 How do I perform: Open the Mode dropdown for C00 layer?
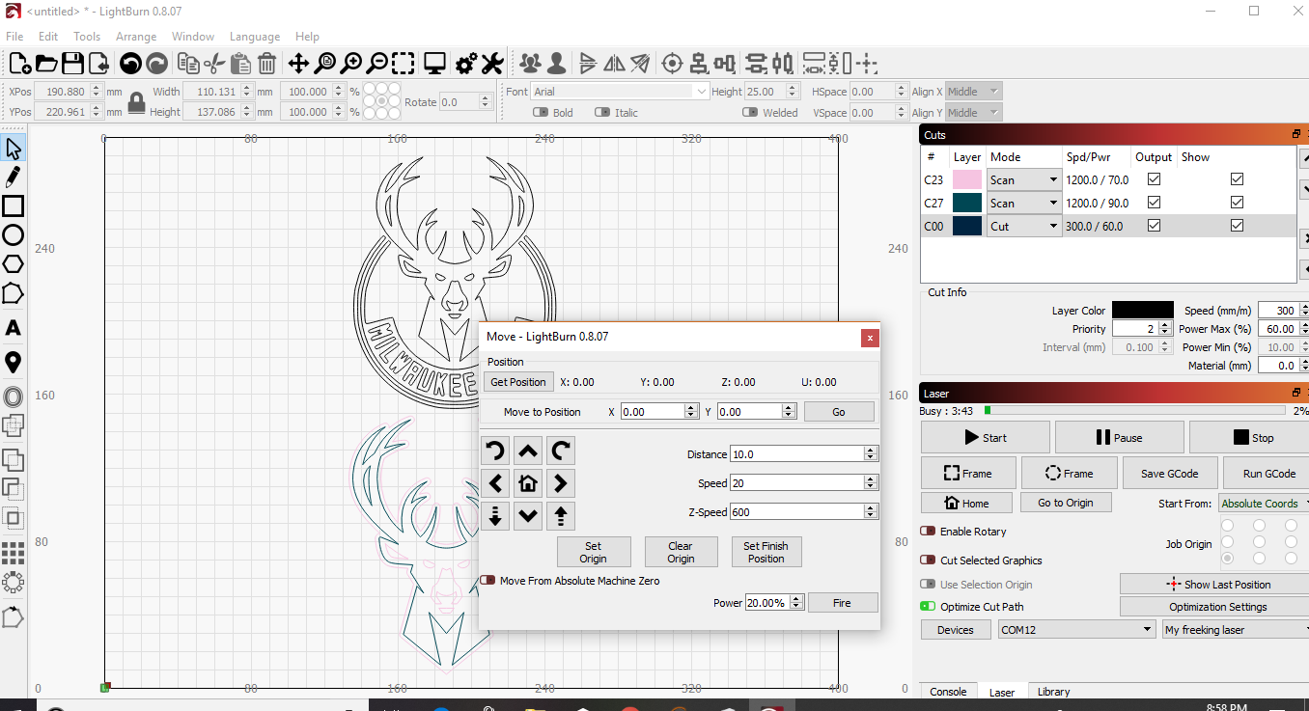click(1024, 226)
